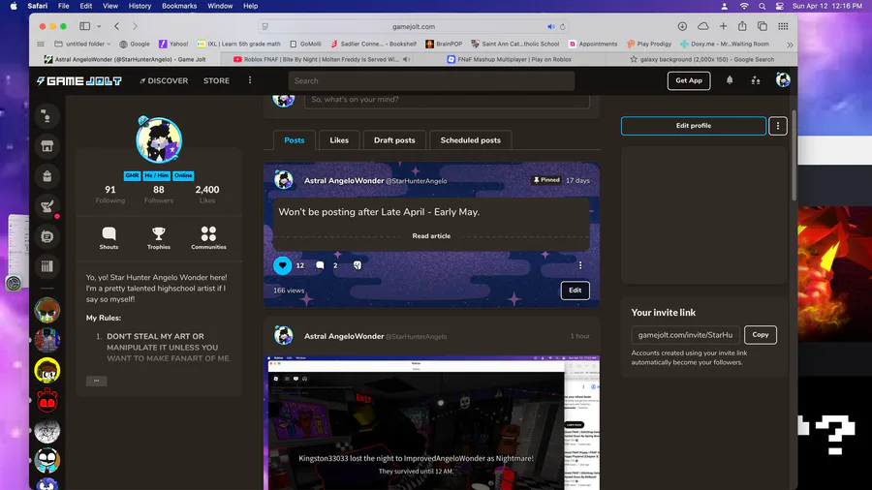Open the History menu
Image resolution: width=872 pixels, height=490 pixels.
tap(140, 6)
